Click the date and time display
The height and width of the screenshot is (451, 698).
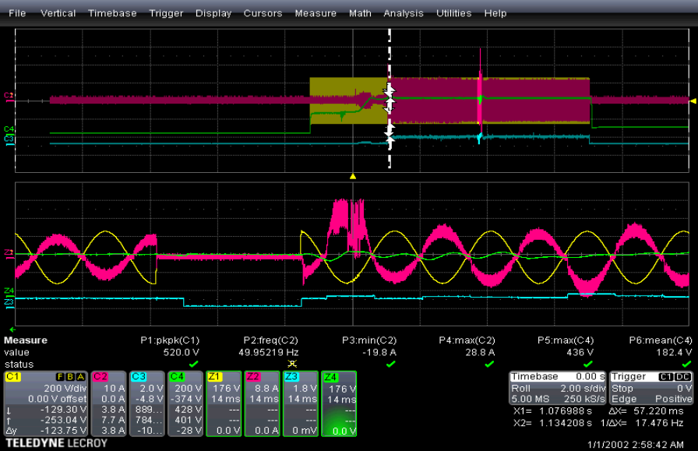[635, 444]
